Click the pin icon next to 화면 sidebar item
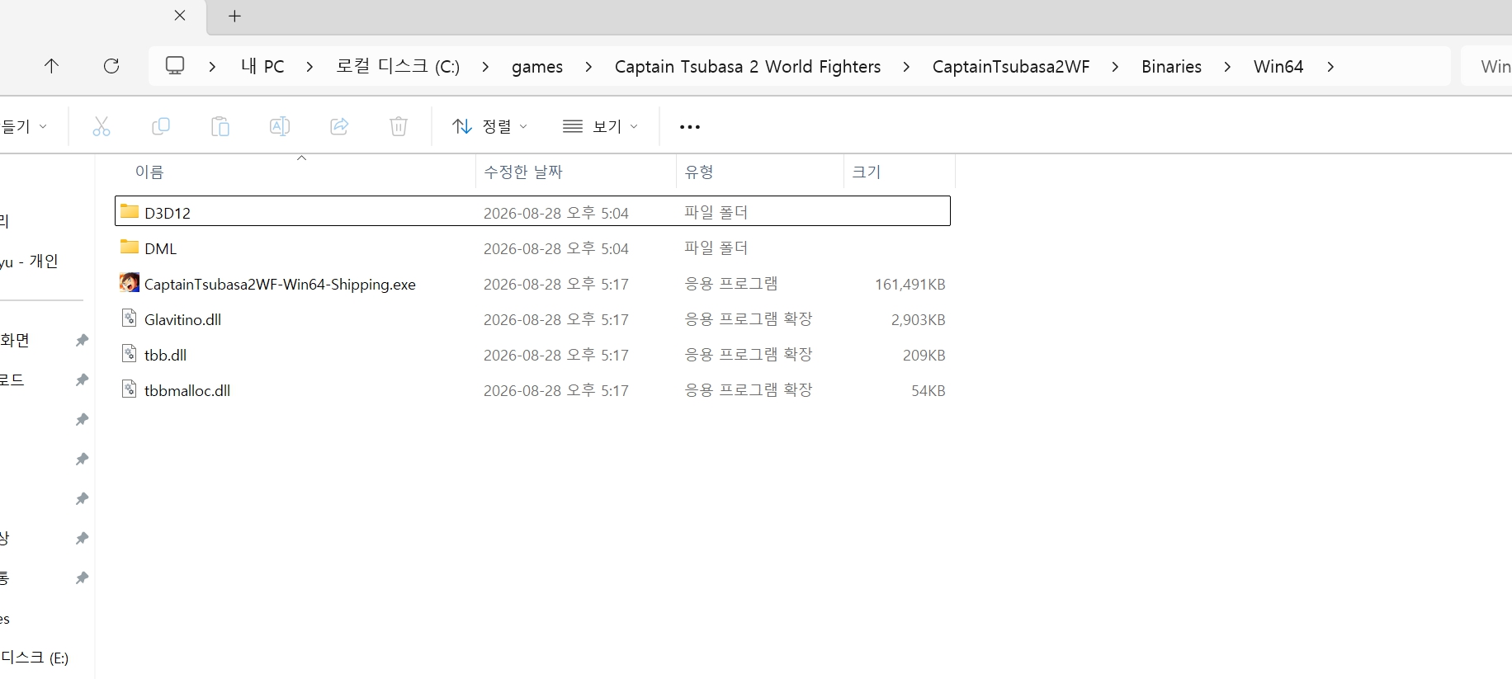The height and width of the screenshot is (679, 1512). (x=82, y=340)
